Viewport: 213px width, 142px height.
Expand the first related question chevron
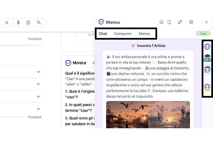[x=38, y=72]
